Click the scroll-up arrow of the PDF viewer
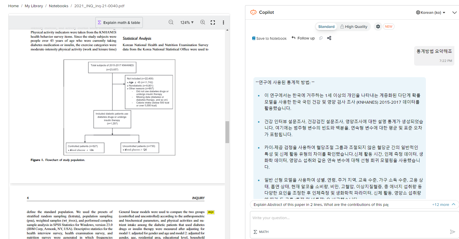Screen dimensions: 459x239 (x=227, y=30)
